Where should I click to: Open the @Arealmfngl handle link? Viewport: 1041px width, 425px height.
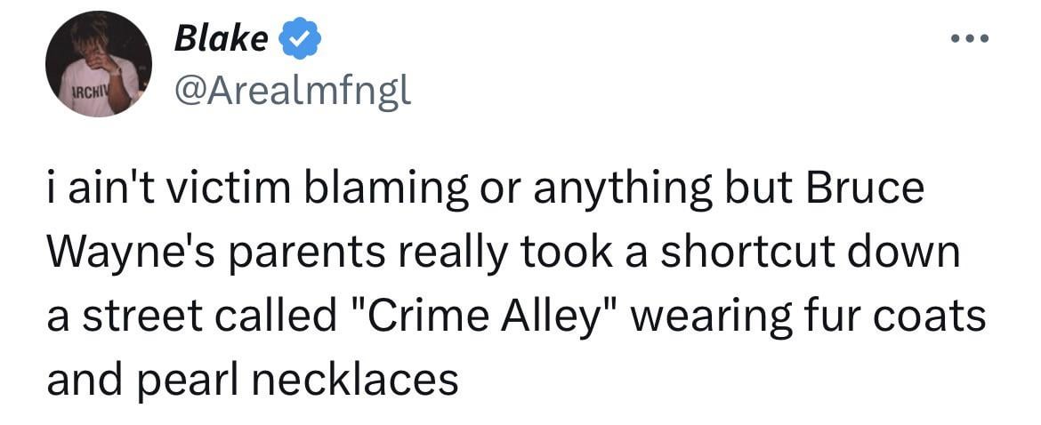293,90
